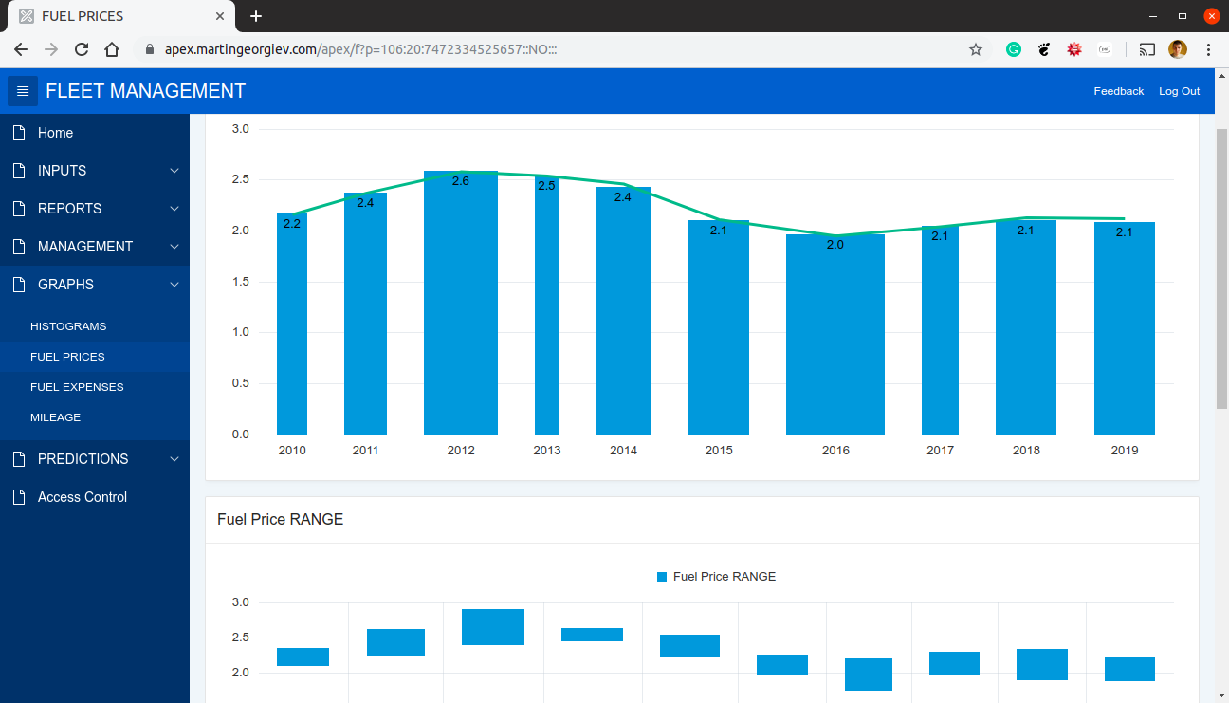Open Chrome three-dot menu
Screen dimensions: 1229x703
pyautogui.click(x=1209, y=49)
